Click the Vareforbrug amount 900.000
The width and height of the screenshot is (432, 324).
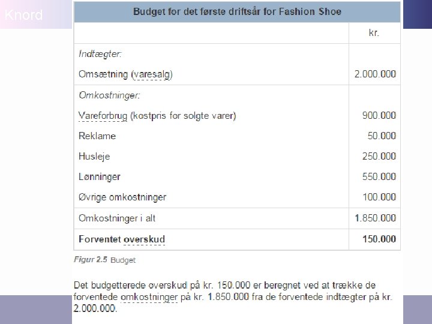(x=379, y=116)
